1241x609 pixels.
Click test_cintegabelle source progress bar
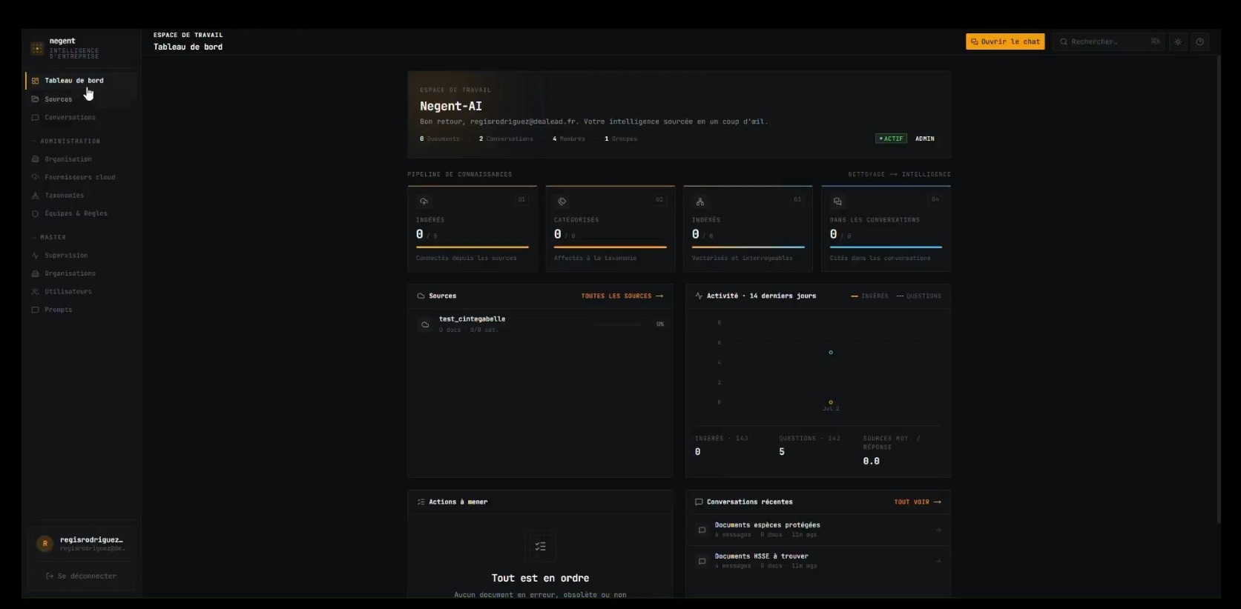617,325
